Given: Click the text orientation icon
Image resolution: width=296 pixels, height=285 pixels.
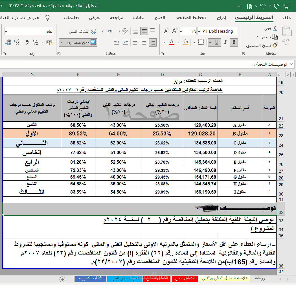Looking at the screenshot, I should [125, 31].
